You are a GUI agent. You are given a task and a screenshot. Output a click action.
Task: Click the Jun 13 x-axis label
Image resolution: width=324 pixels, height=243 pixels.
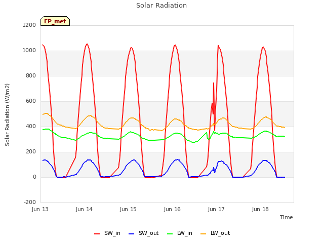(x=40, y=209)
